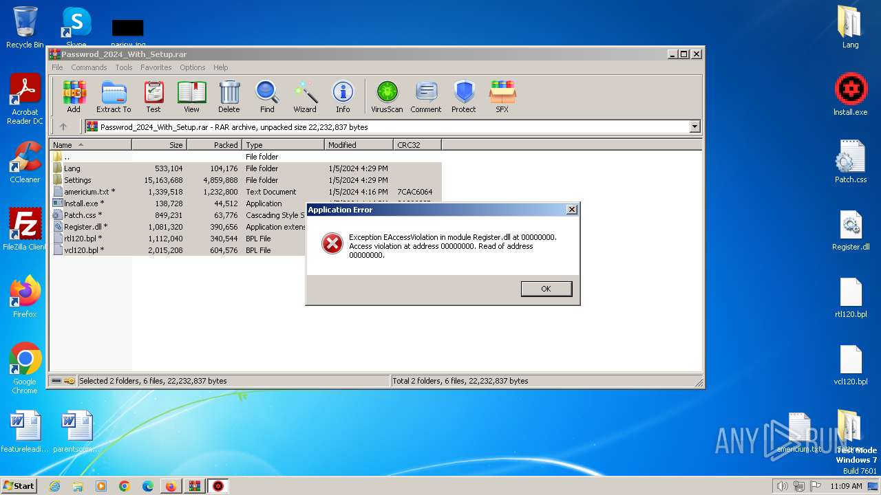Click the password key icon in status bar
Image resolution: width=881 pixels, height=495 pixels.
(x=70, y=381)
